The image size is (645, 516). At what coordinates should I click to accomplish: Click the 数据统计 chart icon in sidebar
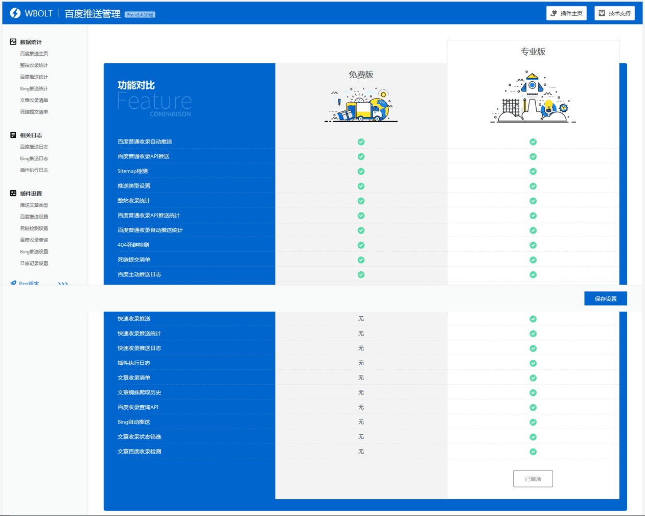13,42
